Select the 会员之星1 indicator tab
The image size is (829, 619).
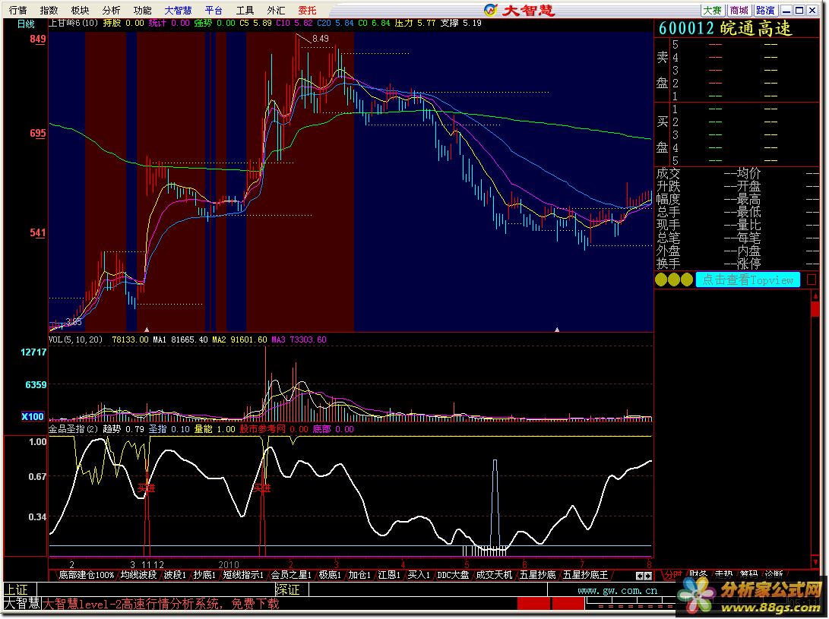click(x=291, y=575)
